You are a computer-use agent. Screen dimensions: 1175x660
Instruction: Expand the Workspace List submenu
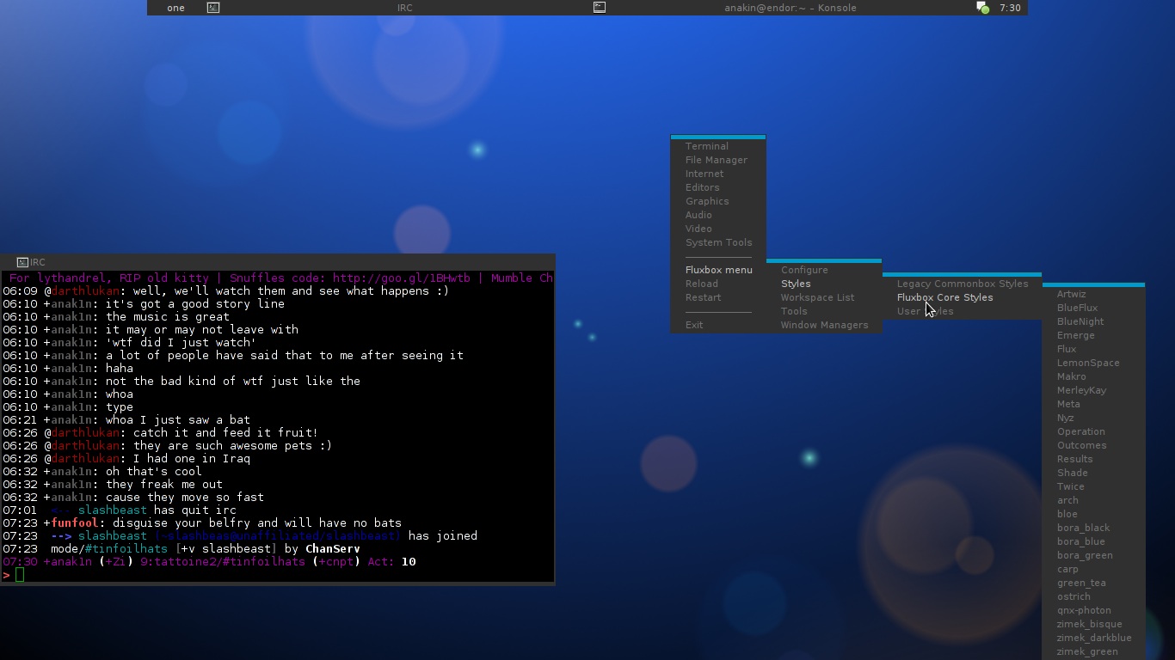pyautogui.click(x=816, y=297)
